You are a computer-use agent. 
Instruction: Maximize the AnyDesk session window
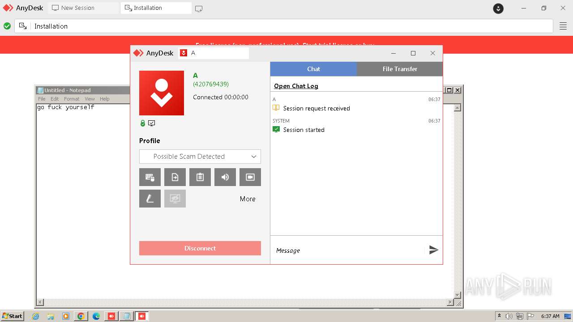pos(413,53)
